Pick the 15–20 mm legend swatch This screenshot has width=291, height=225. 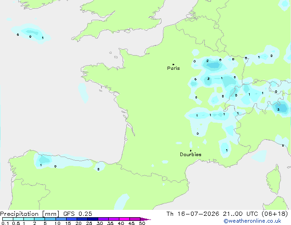[72, 219]
